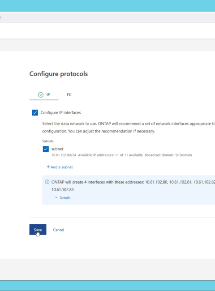Click the plus icon beside Add a subnet

click(x=48, y=167)
